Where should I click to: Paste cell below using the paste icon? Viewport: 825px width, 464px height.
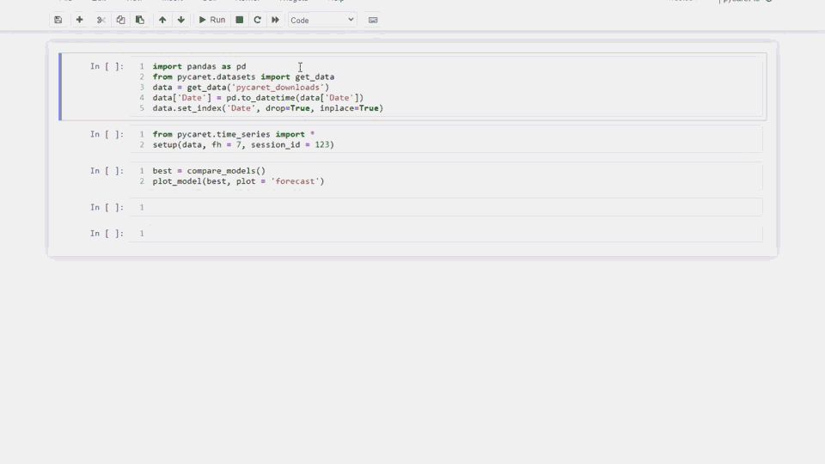[x=140, y=20]
